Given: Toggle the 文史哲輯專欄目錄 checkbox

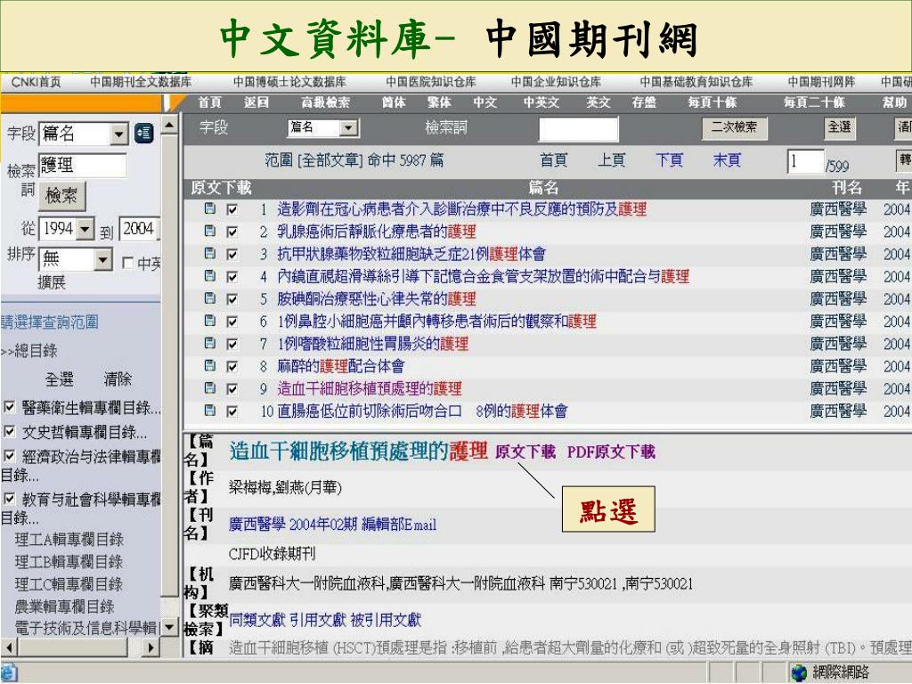Looking at the screenshot, I should tap(9, 431).
